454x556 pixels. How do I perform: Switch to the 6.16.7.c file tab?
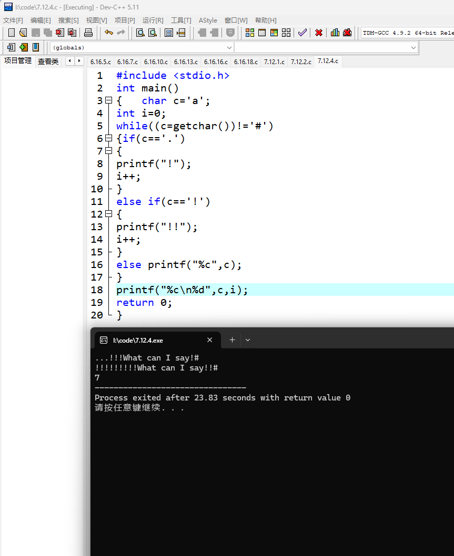click(x=127, y=61)
